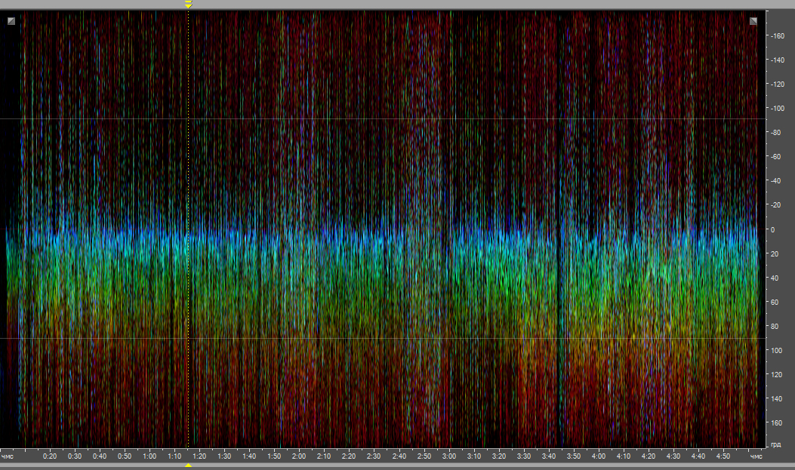The width and height of the screenshot is (795, 470).
Task: Click the positive 20 value on the phase scale
Action: click(x=775, y=253)
